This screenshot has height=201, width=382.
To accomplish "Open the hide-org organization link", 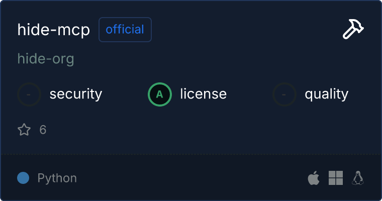I will tap(46, 59).
